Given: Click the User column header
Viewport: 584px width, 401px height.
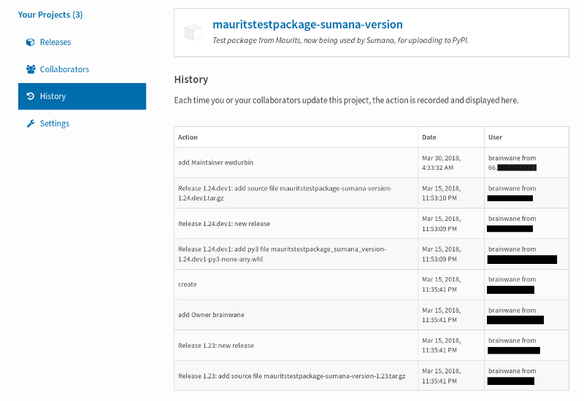Looking at the screenshot, I should tap(495, 137).
